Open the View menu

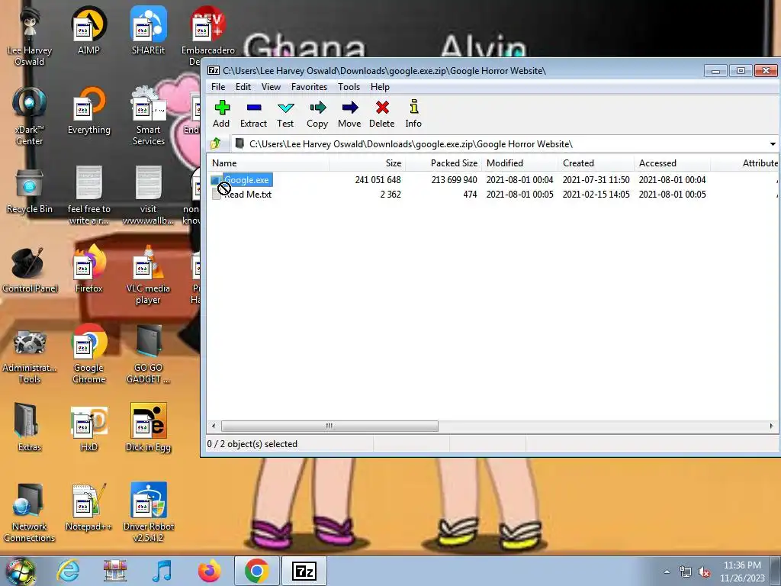pyautogui.click(x=271, y=87)
